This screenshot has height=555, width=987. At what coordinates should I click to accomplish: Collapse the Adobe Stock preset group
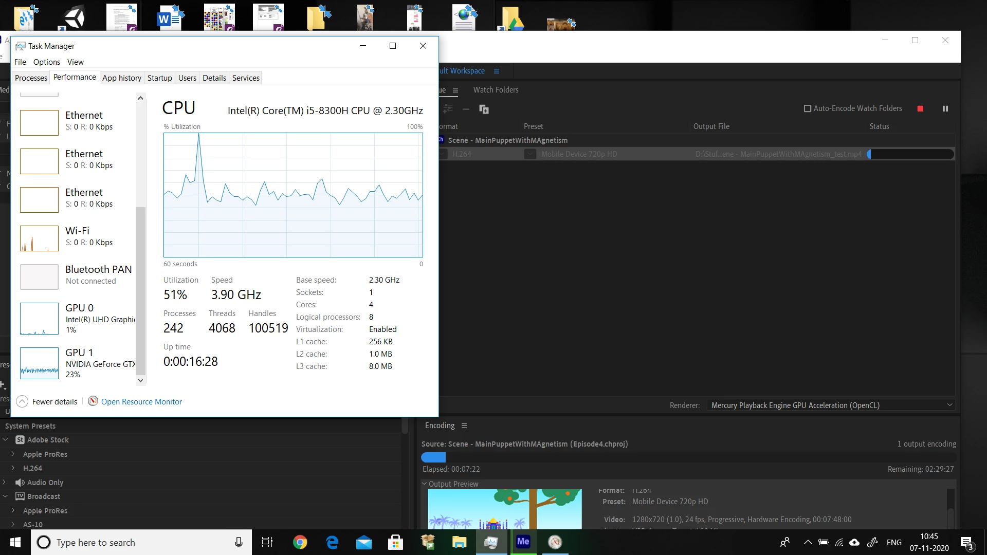coord(6,440)
